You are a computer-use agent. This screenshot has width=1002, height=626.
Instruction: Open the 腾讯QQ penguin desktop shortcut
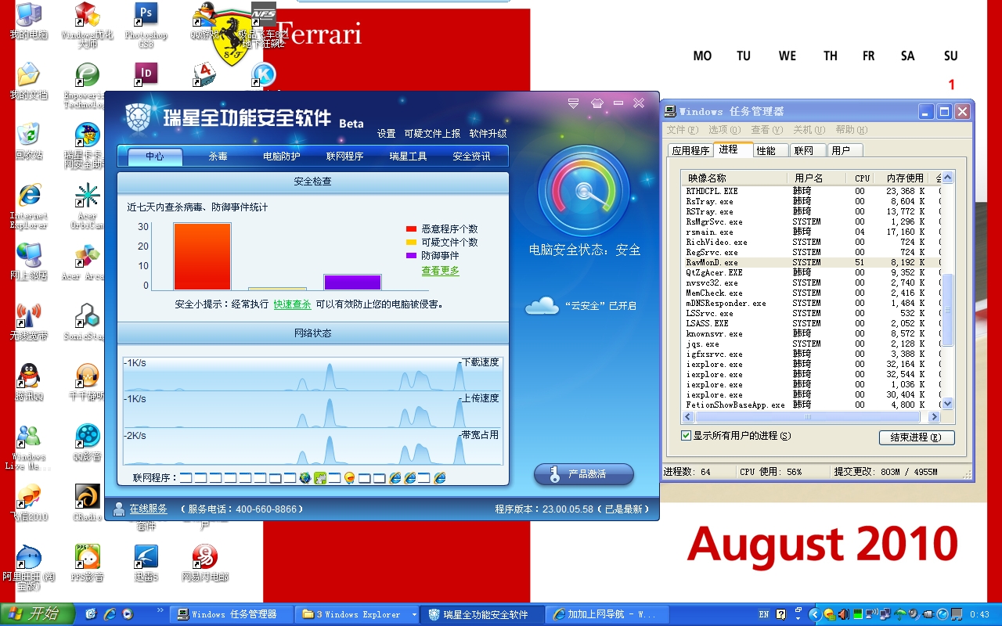tap(28, 380)
